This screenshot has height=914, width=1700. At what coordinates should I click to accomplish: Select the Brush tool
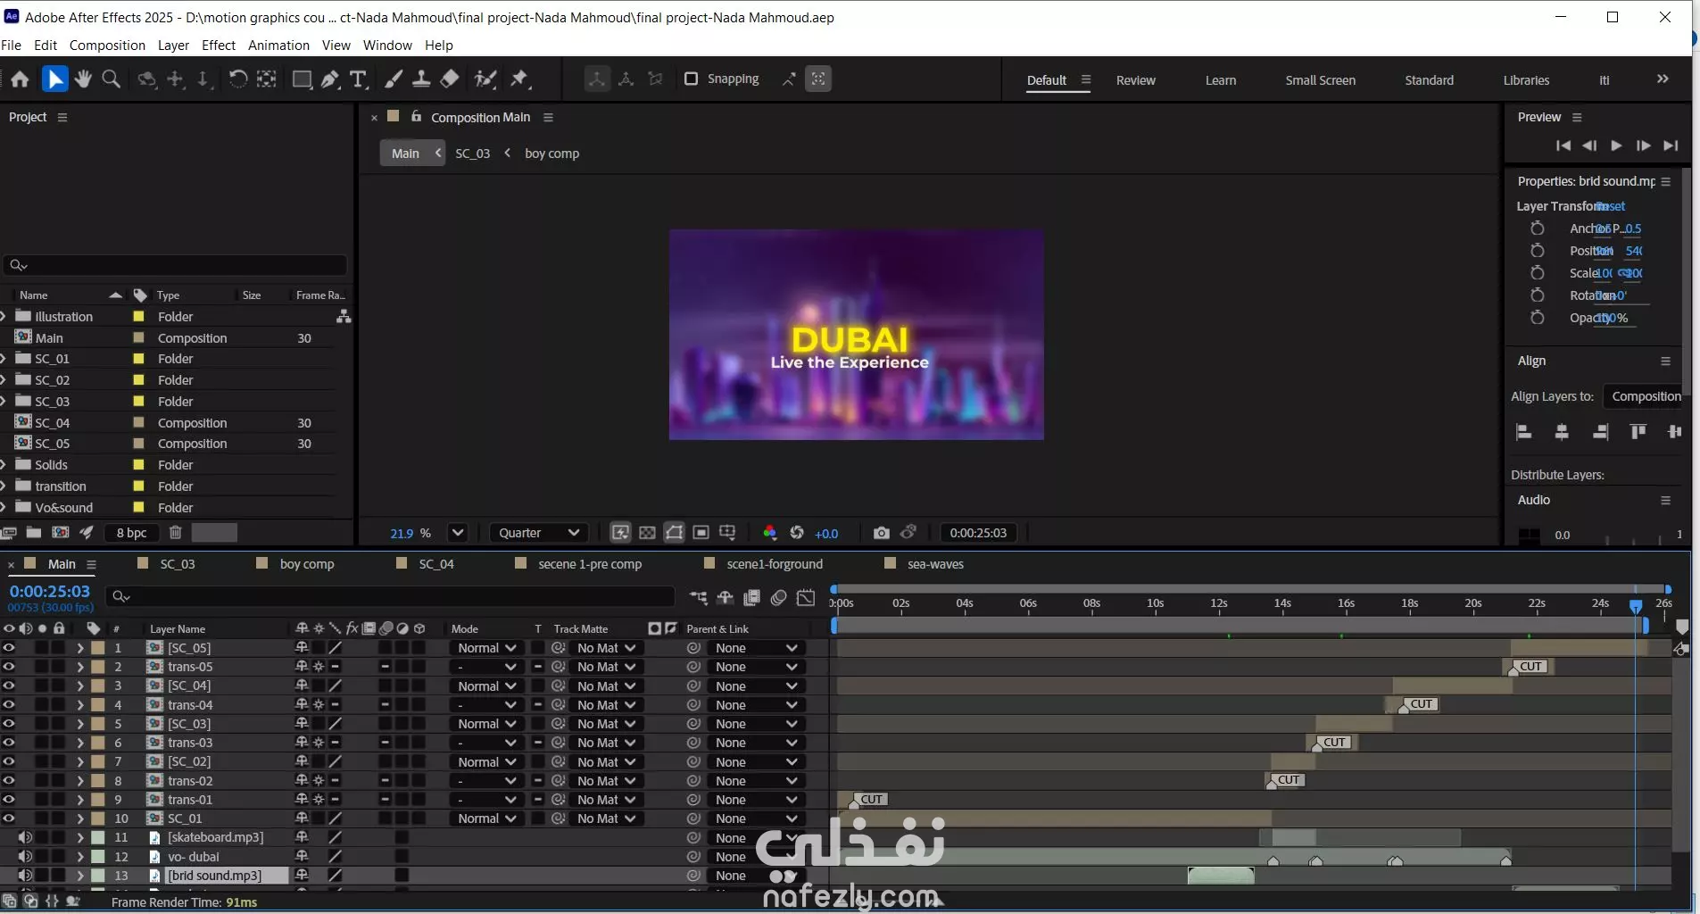click(x=393, y=79)
